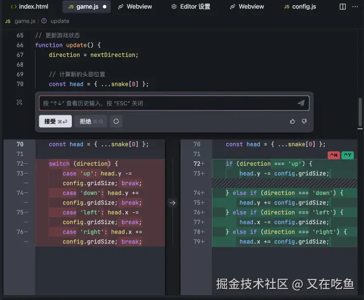Click 'switch (direction) {' in the left diff
This screenshot has width=364, height=300.
pyautogui.click(x=83, y=164)
